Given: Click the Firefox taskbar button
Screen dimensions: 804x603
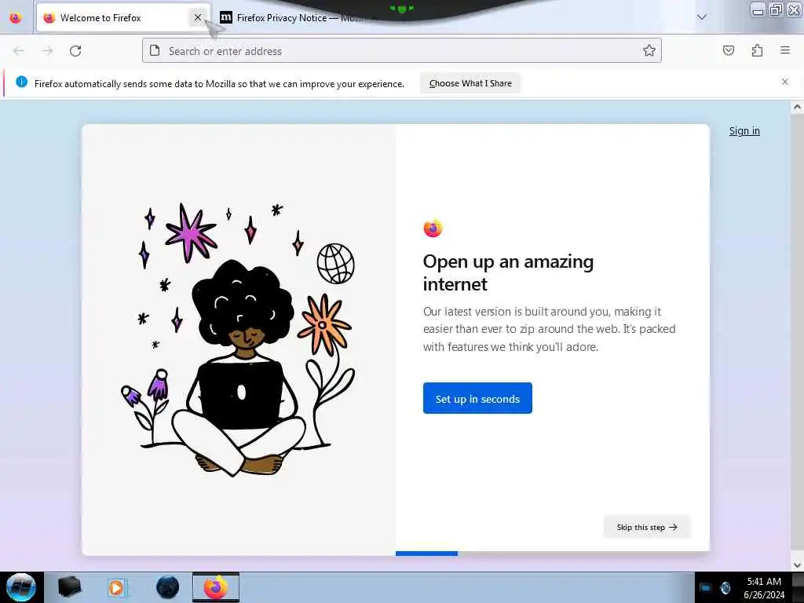Looking at the screenshot, I should pos(216,587).
